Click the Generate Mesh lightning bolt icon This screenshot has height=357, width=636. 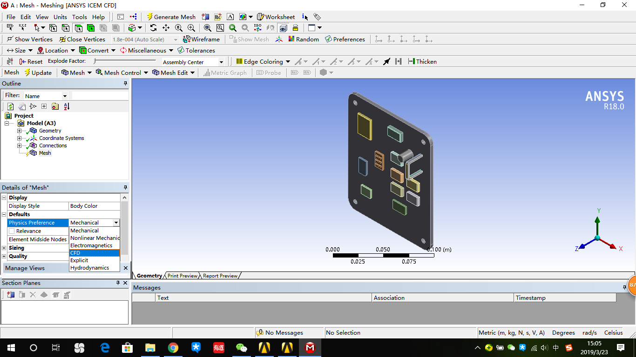[x=150, y=17]
